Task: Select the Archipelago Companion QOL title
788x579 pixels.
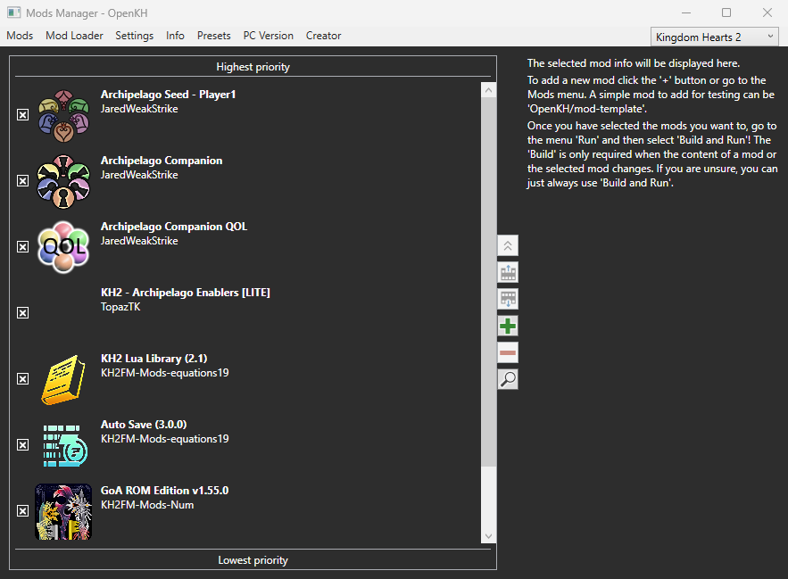Action: [x=174, y=227]
